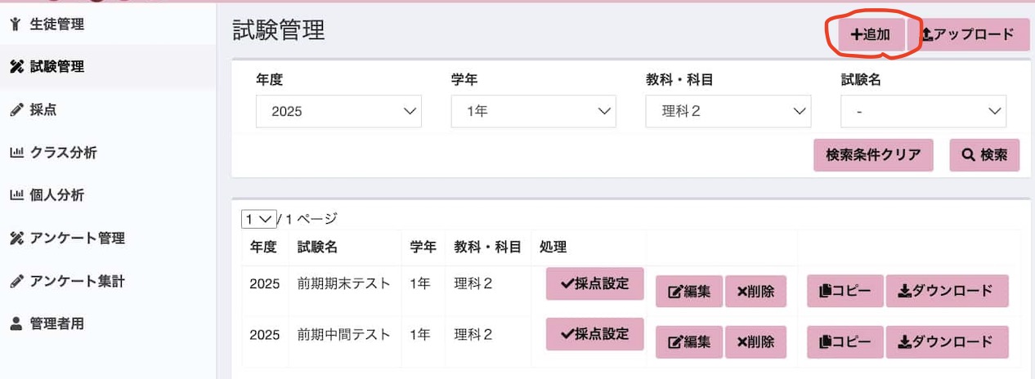Download the 前期期末テスト exam
Image resolution: width=1035 pixels, height=379 pixels.
(x=947, y=291)
